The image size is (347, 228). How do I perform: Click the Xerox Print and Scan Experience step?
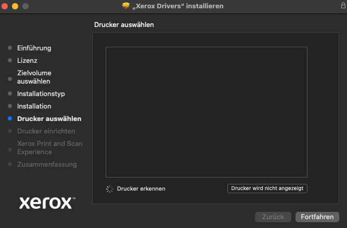pyautogui.click(x=49, y=147)
